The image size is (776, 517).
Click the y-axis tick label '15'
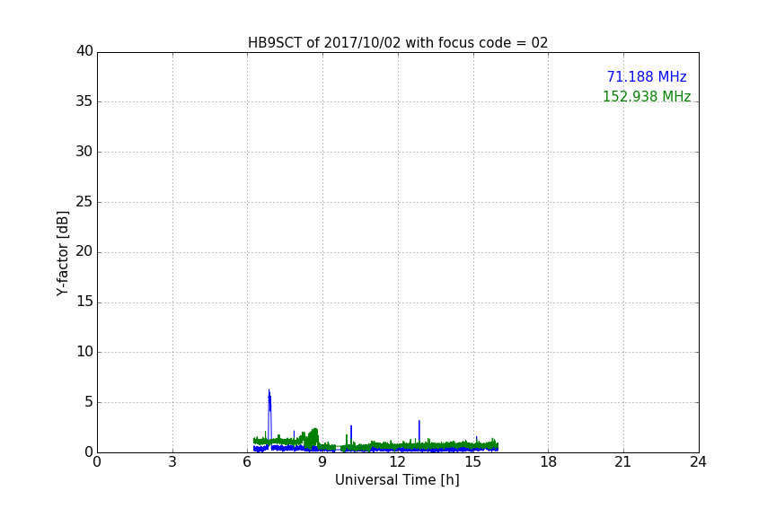pyautogui.click(x=84, y=302)
